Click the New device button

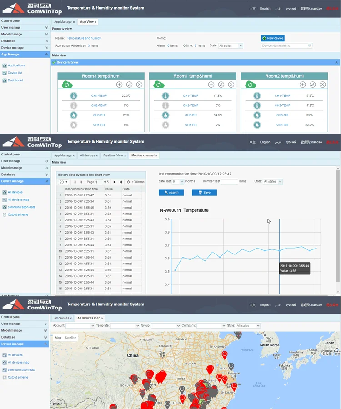click(x=273, y=38)
